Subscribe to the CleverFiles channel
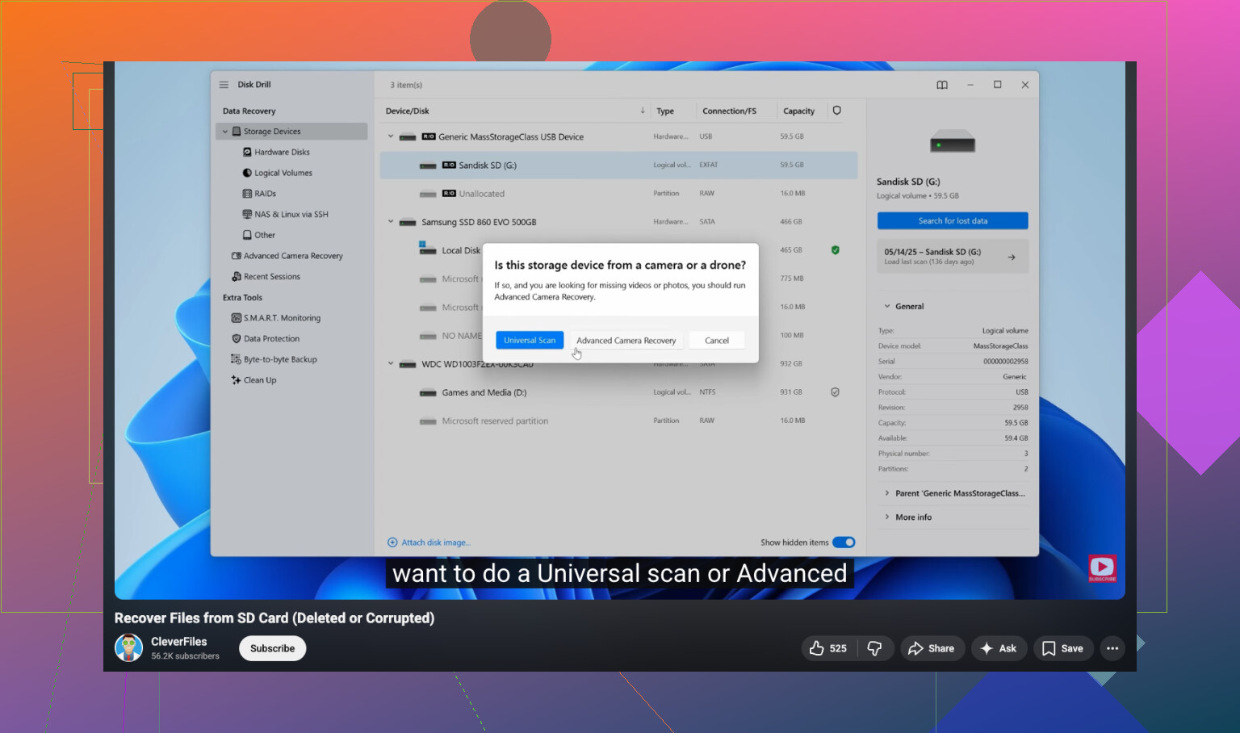The height and width of the screenshot is (733, 1240). click(273, 648)
